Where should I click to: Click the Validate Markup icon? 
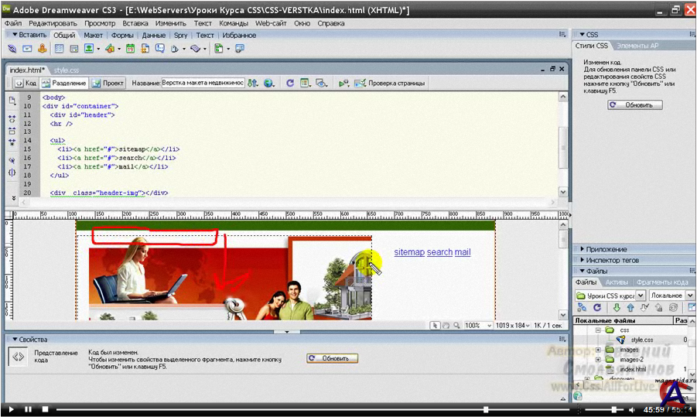343,83
